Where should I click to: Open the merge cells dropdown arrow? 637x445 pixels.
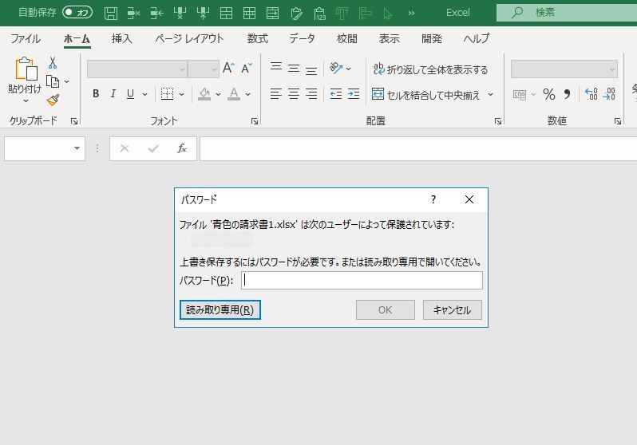pos(490,95)
